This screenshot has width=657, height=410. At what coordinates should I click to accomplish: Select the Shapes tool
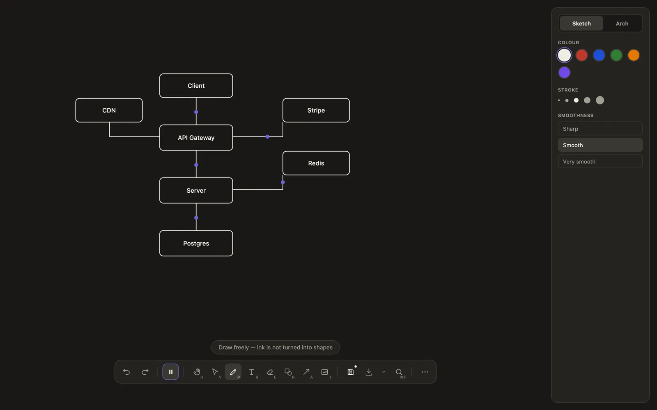288,372
